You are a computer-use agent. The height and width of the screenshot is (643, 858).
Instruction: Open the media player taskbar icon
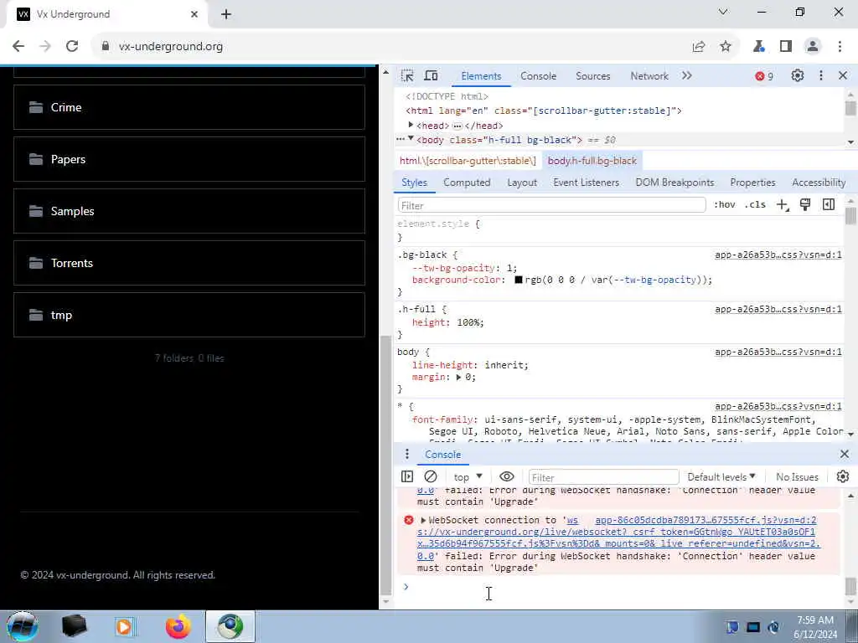click(x=124, y=626)
